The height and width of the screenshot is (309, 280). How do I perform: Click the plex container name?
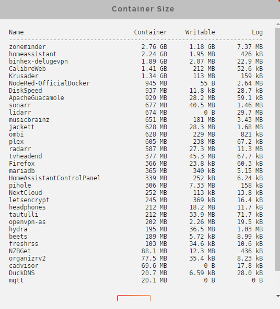tap(16, 142)
